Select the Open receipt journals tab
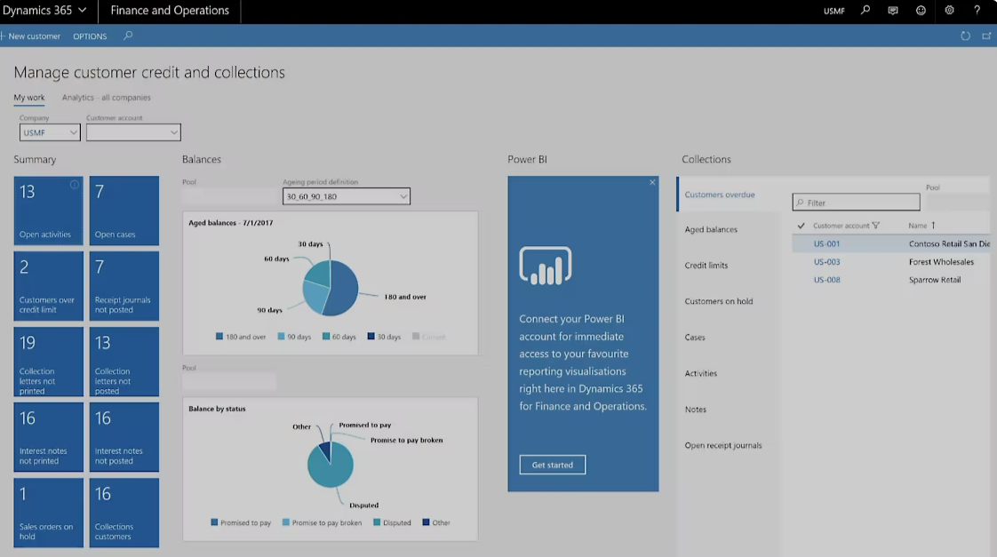The width and height of the screenshot is (997, 557). [x=723, y=445]
